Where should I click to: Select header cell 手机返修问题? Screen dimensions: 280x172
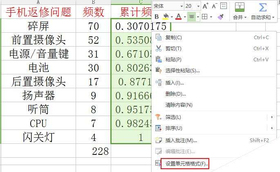pyautogui.click(x=38, y=12)
